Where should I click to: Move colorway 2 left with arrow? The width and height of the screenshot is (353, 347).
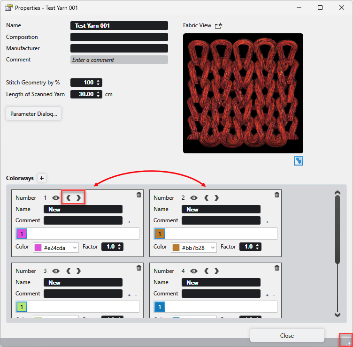click(206, 198)
